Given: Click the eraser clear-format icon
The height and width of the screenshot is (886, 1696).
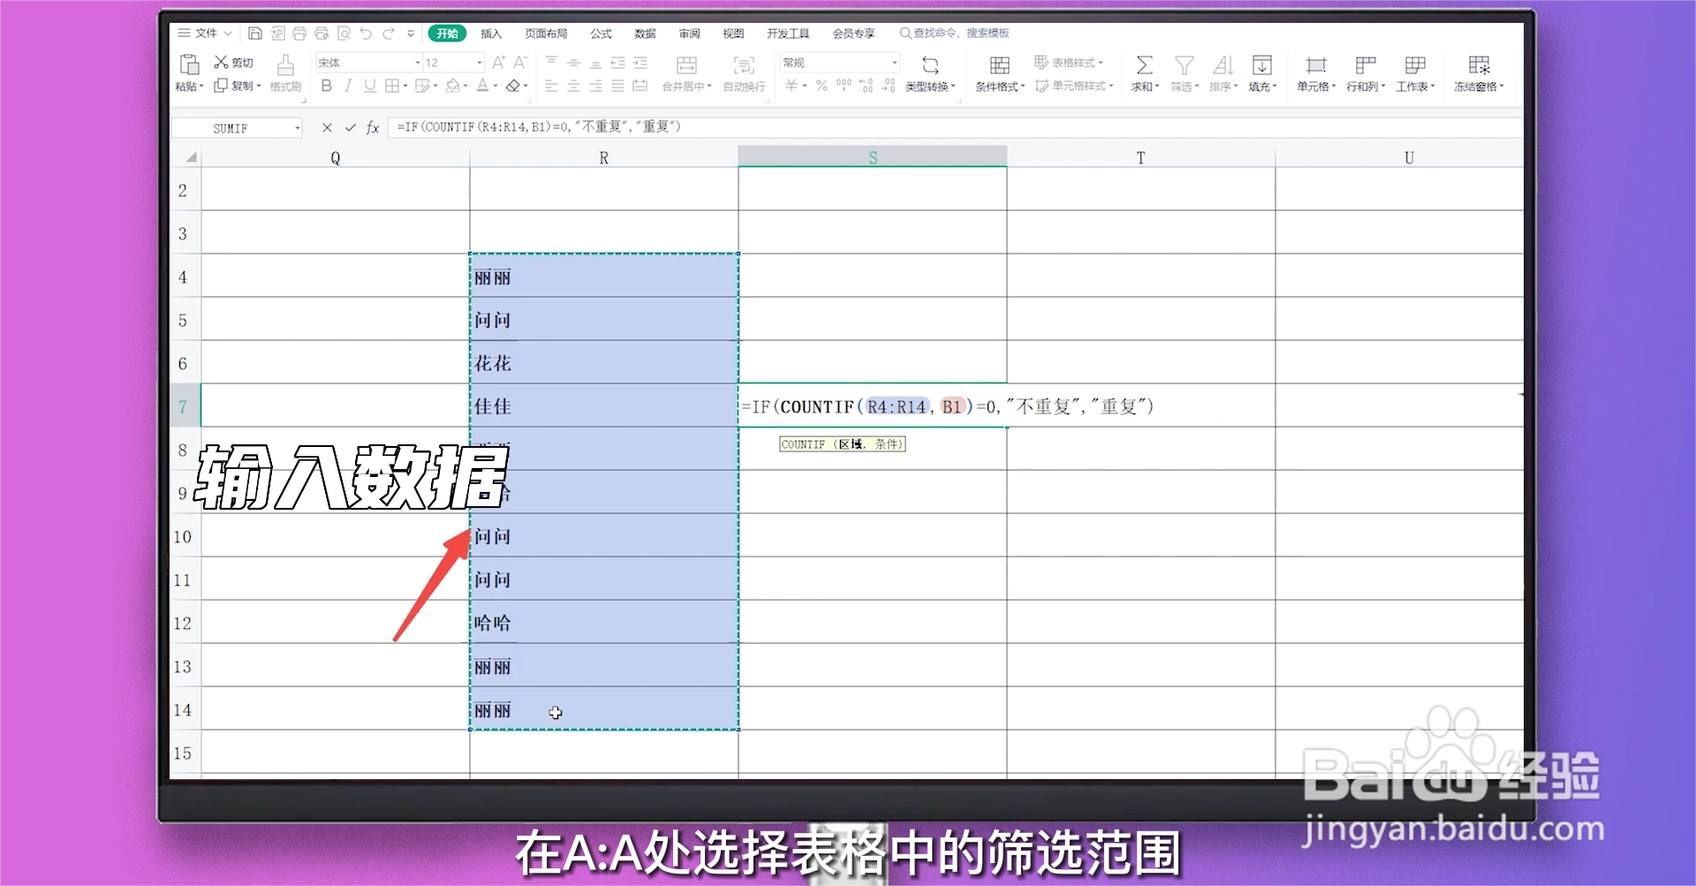Looking at the screenshot, I should click(x=512, y=86).
